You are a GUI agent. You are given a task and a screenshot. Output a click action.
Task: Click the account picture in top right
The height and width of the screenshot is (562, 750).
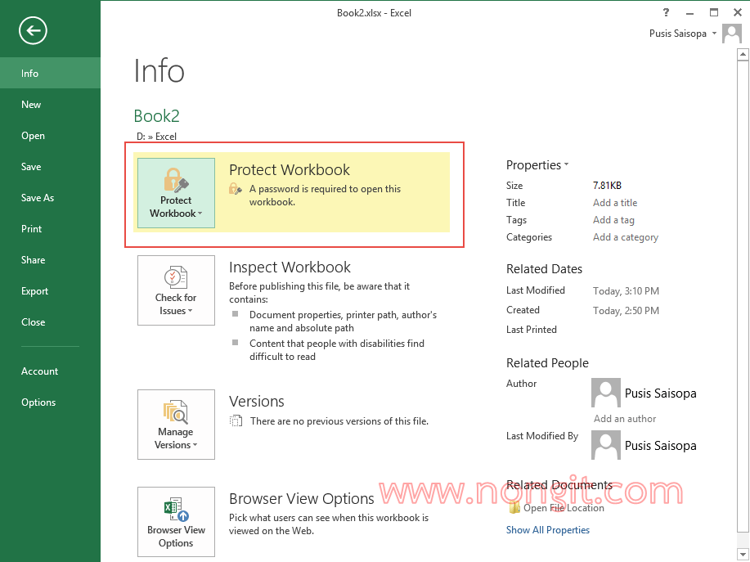tap(732, 34)
